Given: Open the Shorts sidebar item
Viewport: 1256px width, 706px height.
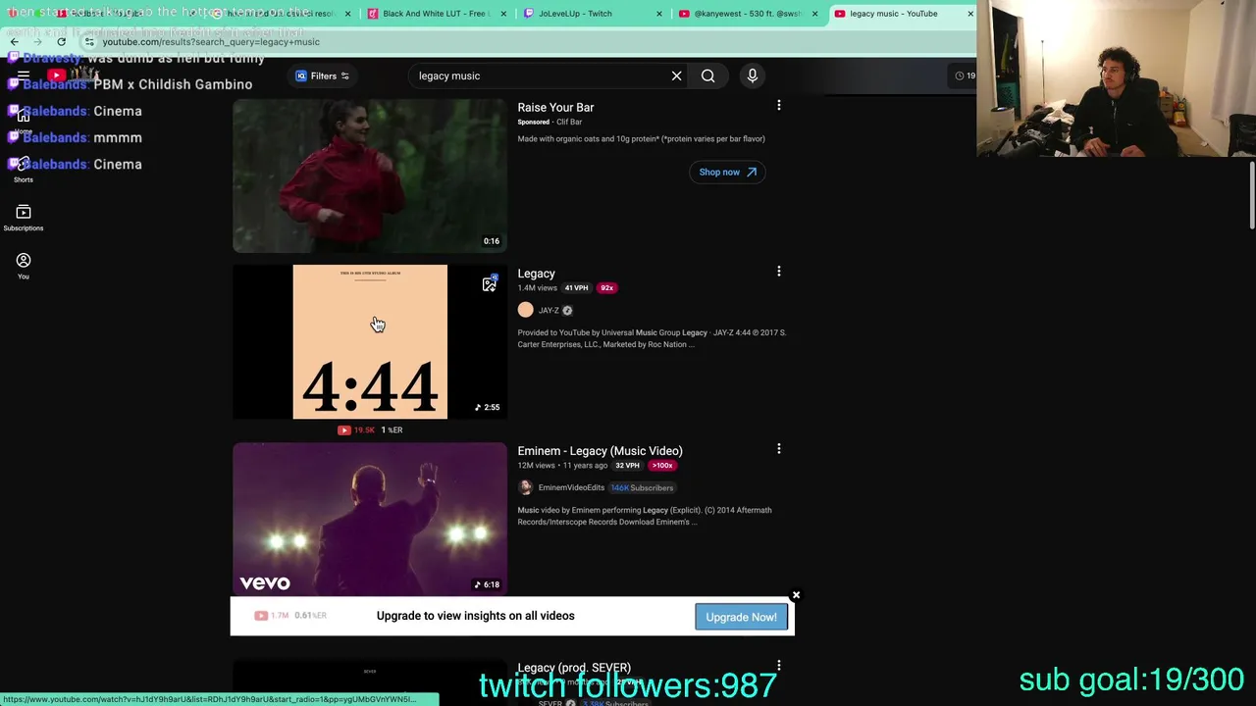Looking at the screenshot, I should 24,170.
